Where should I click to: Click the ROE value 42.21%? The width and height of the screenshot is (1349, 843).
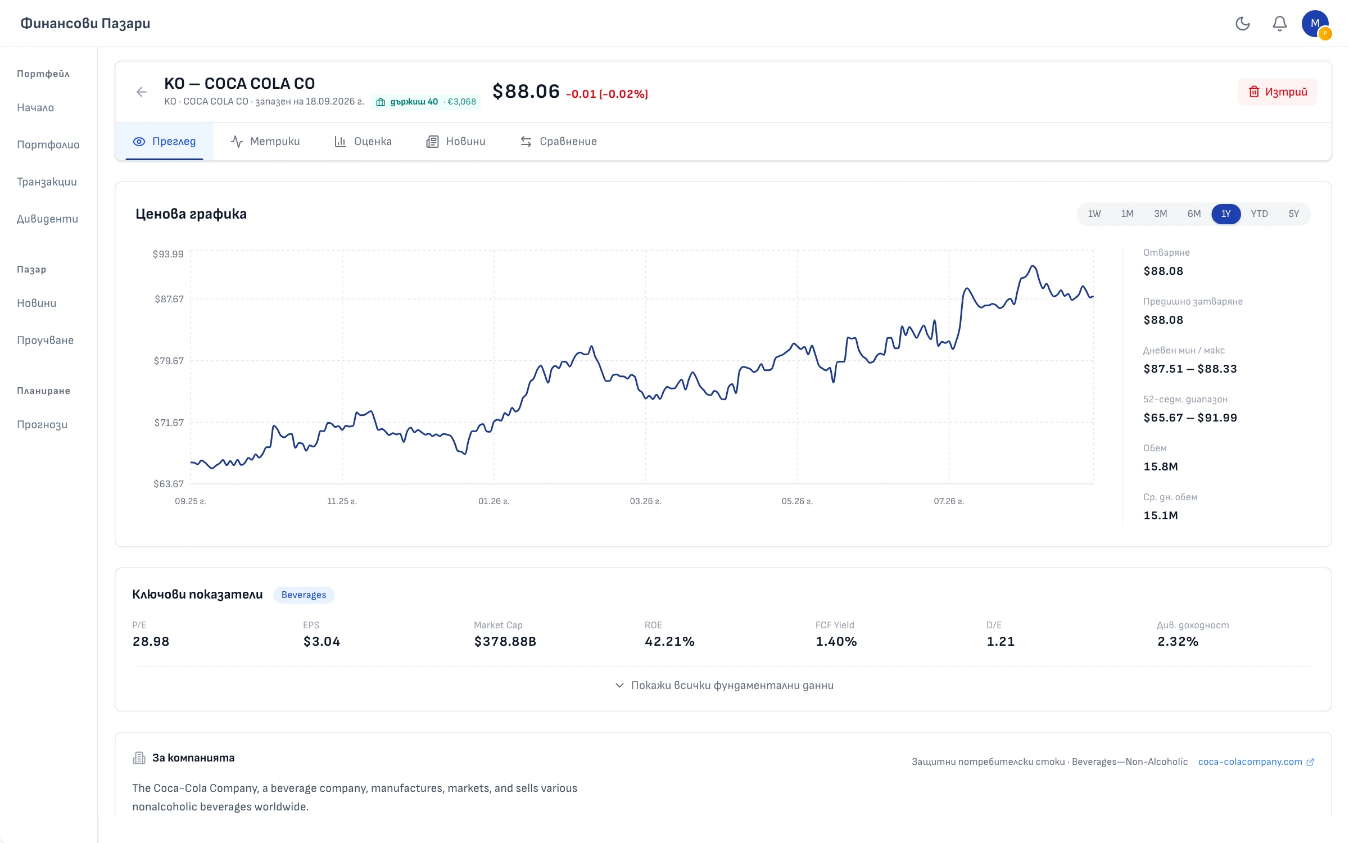pyautogui.click(x=670, y=642)
